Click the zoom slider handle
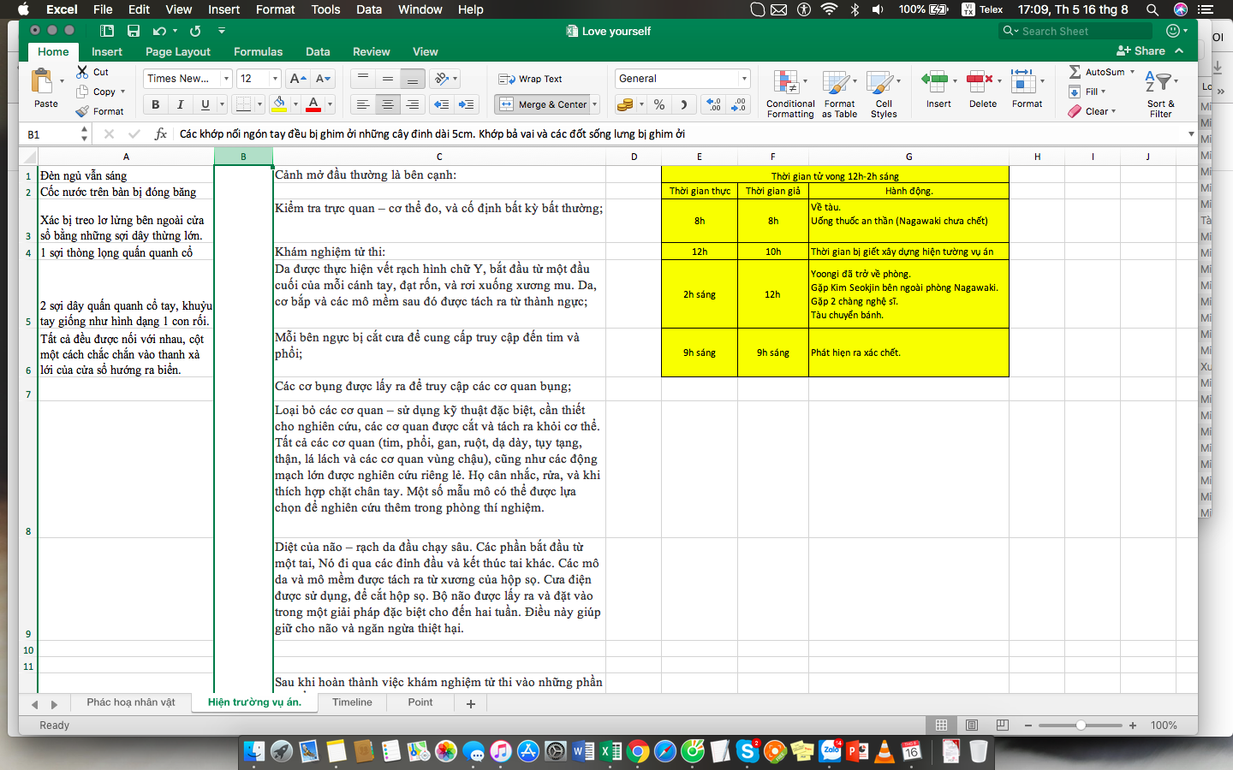This screenshot has height=770, width=1233. pos(1081,726)
